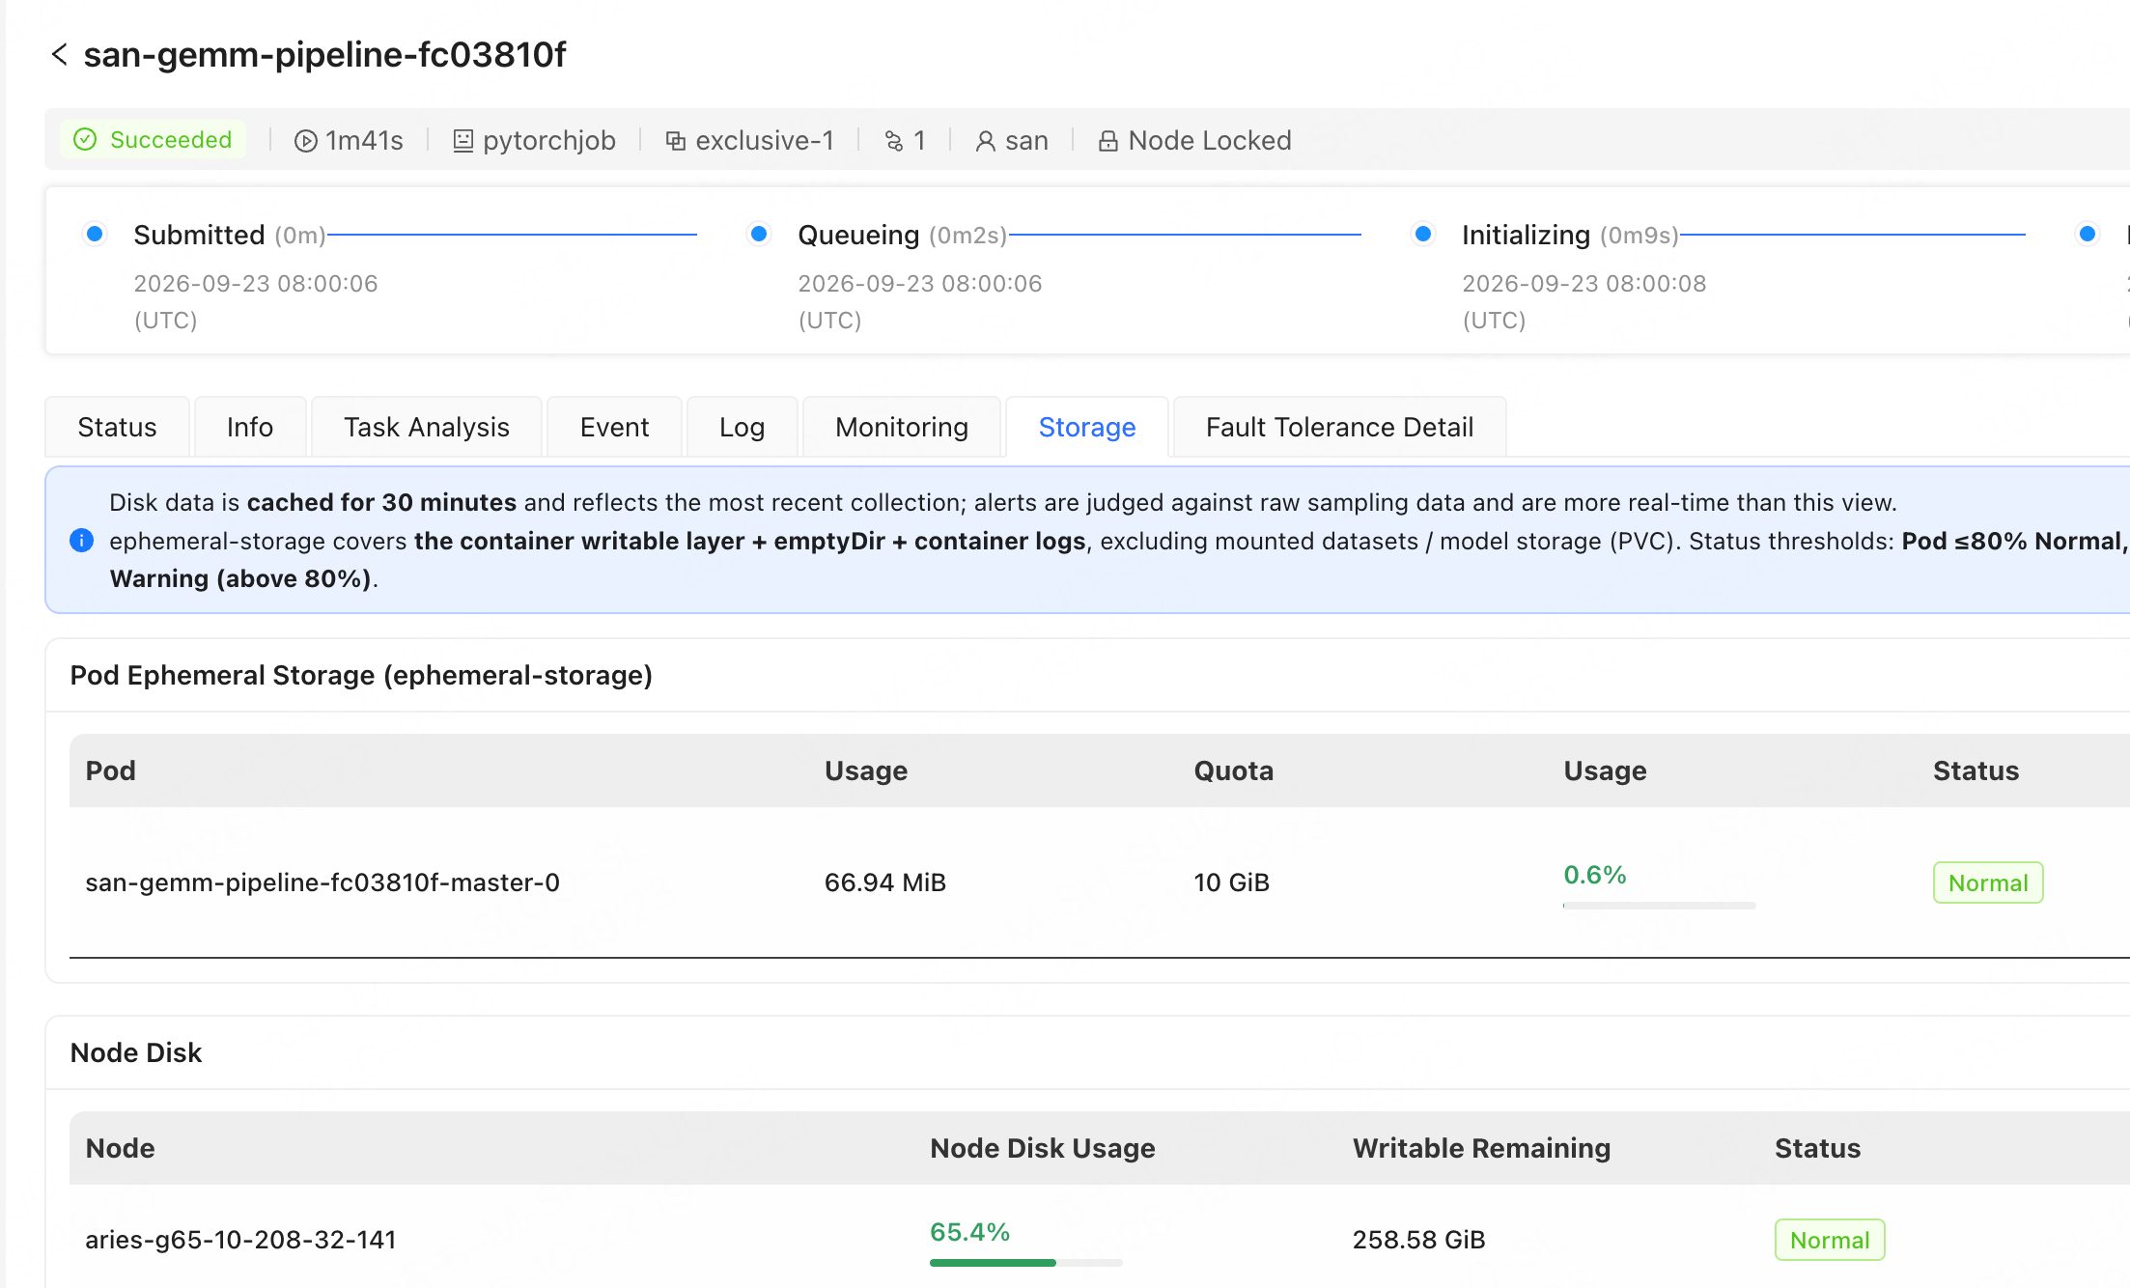Screen dimensions: 2130x1288
Task: Click the 10 GiB quota value
Action: click(x=1231, y=882)
